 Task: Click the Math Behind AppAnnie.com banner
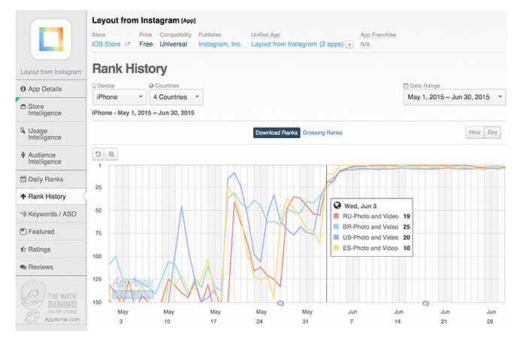click(51, 303)
